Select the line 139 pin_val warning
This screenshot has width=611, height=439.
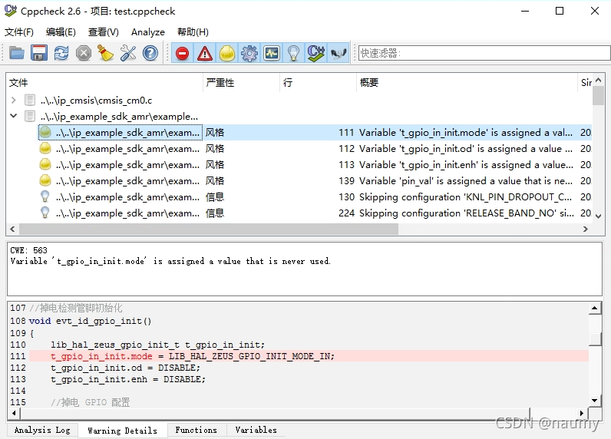[x=315, y=180]
